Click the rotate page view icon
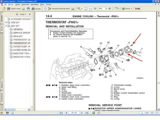The height and width of the screenshot is (120, 160). pyautogui.click(x=116, y=9)
